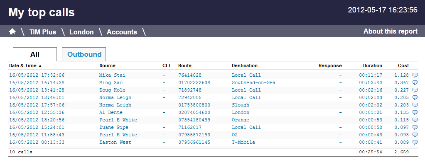Select the All tab
This screenshot has height=167, width=425.
35,54
